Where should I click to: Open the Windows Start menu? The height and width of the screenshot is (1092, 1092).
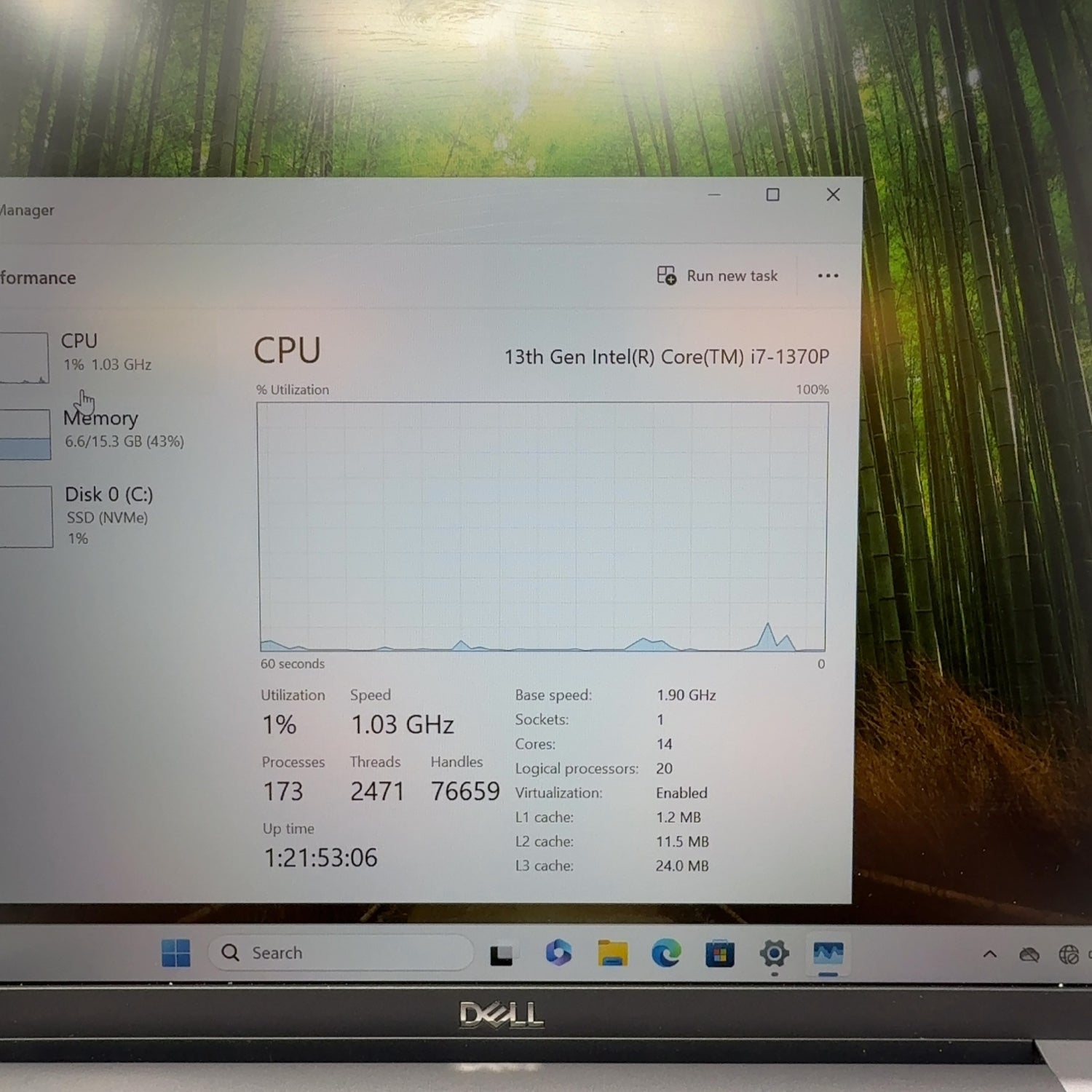pos(175,953)
